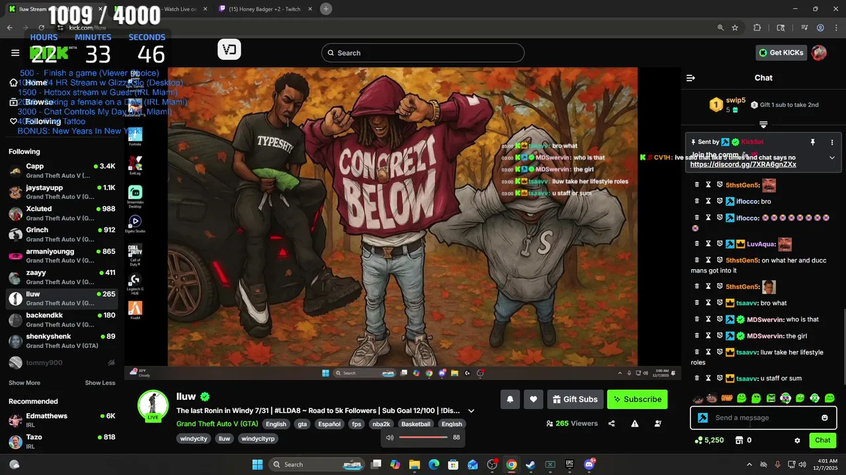Expand the stream title chevron

[x=471, y=410]
